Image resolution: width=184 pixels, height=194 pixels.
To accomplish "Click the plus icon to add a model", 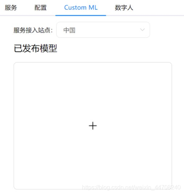I will click(x=93, y=126).
